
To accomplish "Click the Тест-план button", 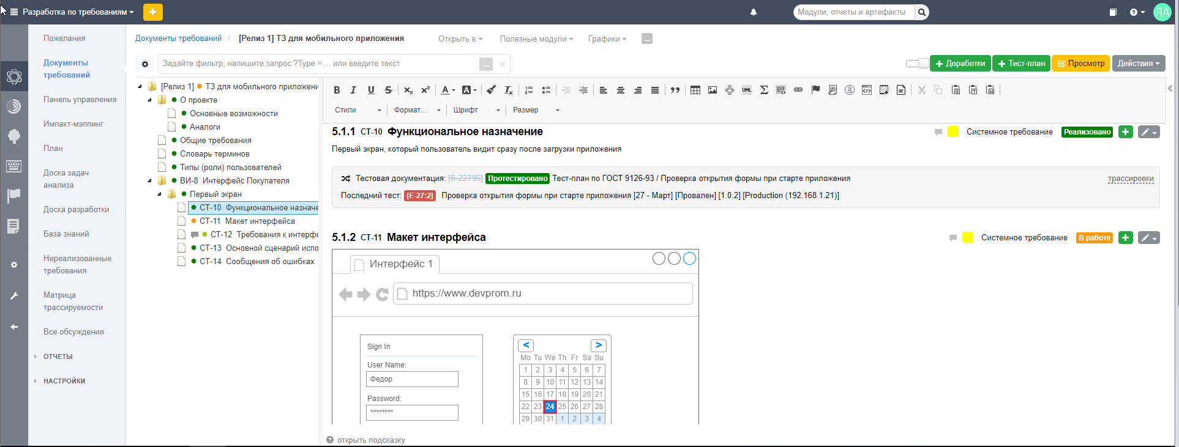I will pos(1021,64).
